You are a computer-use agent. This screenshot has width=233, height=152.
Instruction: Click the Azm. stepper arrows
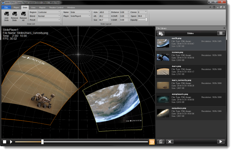[109, 12]
